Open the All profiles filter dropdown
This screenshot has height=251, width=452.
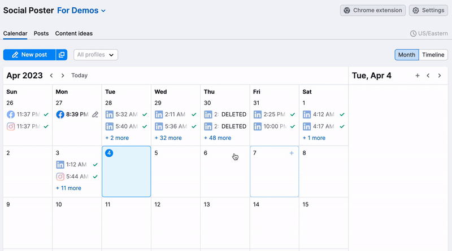pyautogui.click(x=95, y=55)
